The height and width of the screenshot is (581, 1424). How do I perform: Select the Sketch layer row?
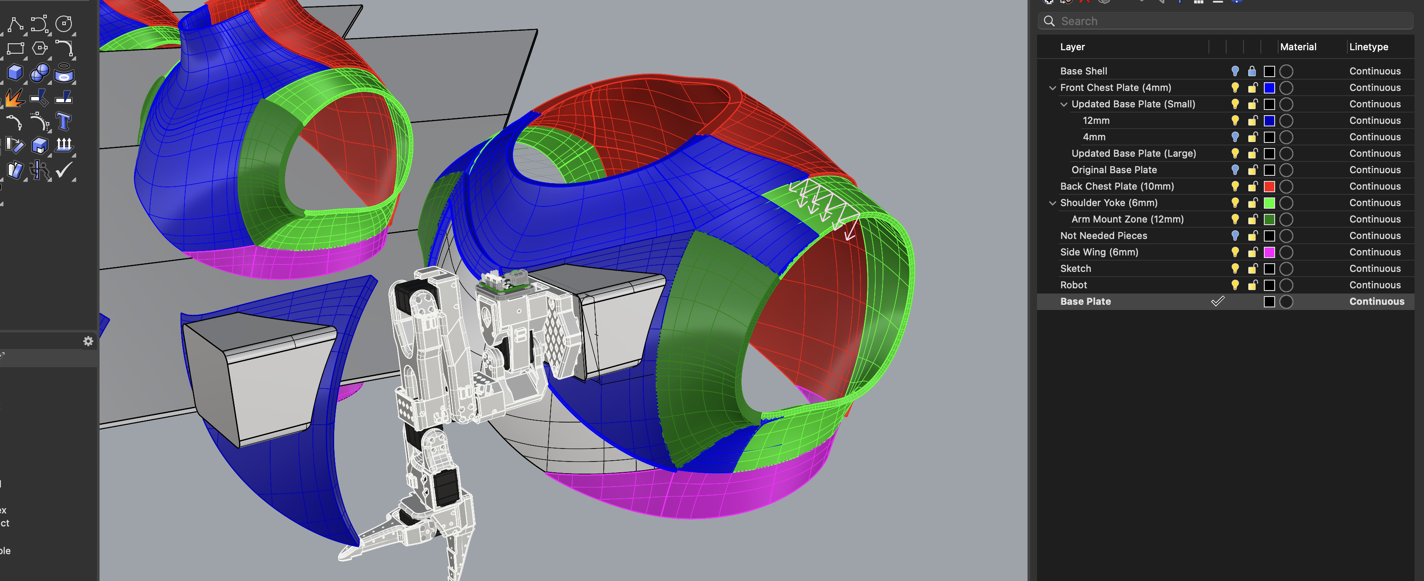(x=1076, y=269)
